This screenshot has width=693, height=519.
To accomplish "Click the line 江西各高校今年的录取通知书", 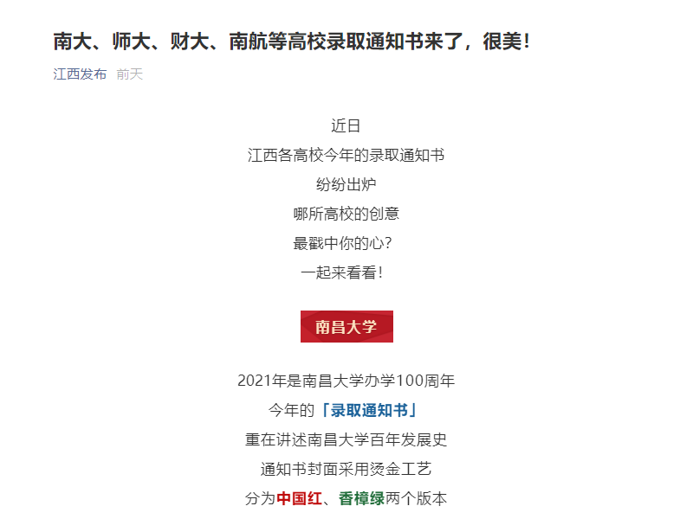I will pos(346,156).
